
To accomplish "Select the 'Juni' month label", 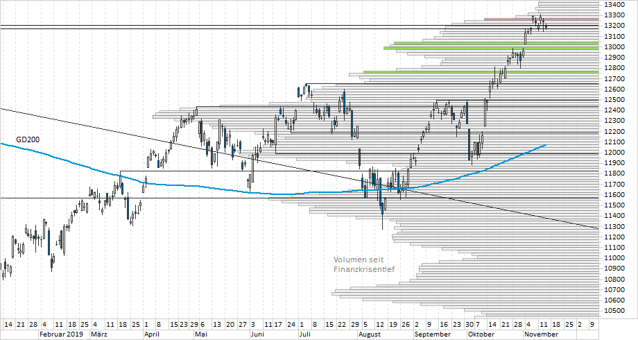I will 258,334.
